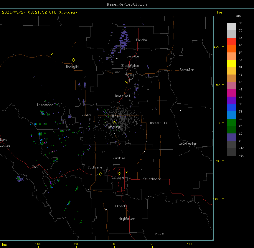Click the RockyMH label
Image resolution: width=254 pixels, height=248 pixels.
pyautogui.click(x=72, y=67)
